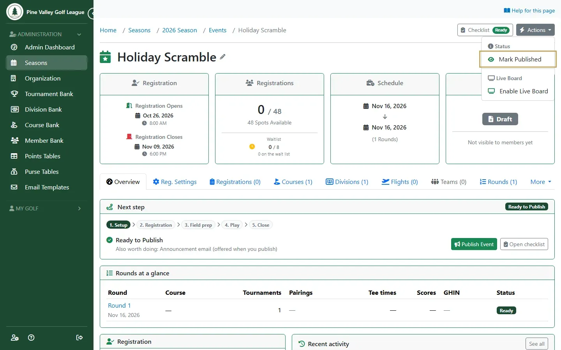Open the help question mark icon in sidebar
The image size is (561, 350).
pos(32,338)
